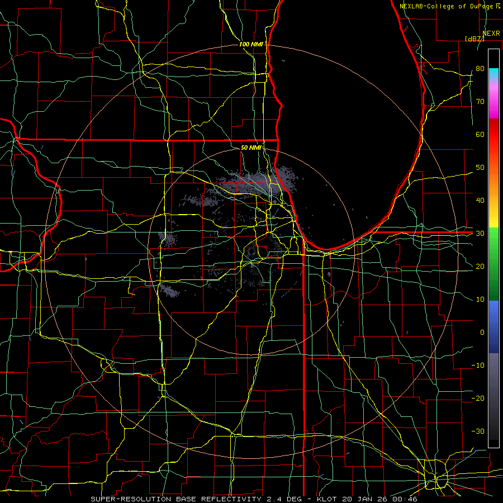Click the -10 dBZ scale value
Viewport: 503px width, 503px height.
click(478, 366)
